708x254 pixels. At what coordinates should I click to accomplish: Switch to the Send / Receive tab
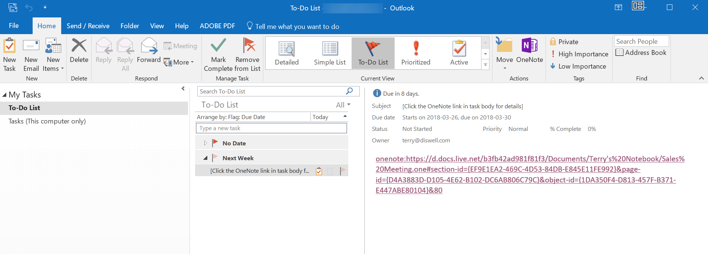(x=88, y=26)
